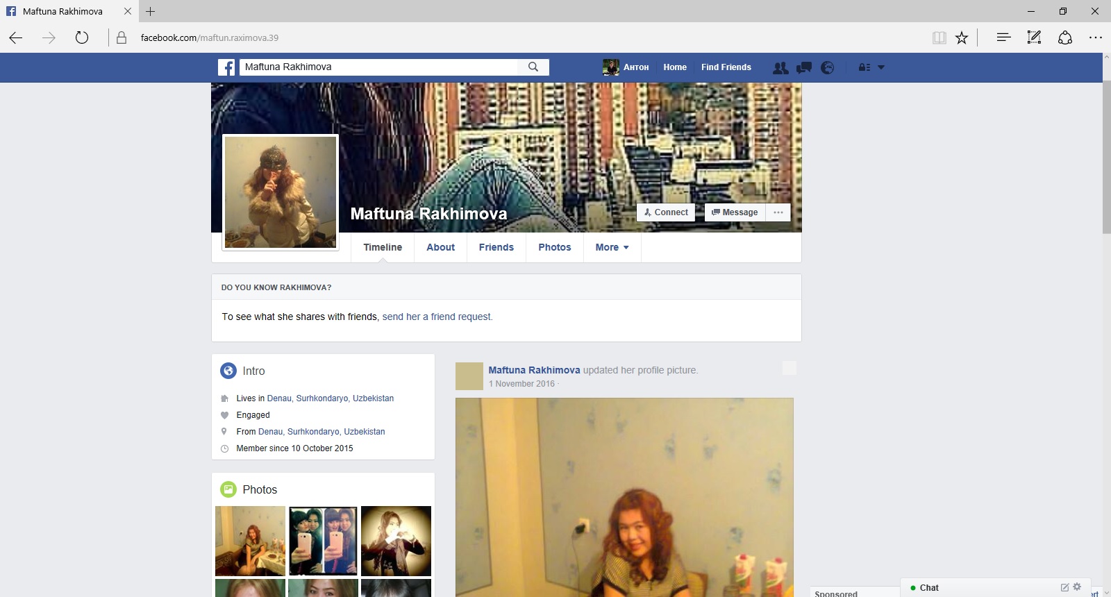
Task: Open the Friends tab
Action: [496, 247]
